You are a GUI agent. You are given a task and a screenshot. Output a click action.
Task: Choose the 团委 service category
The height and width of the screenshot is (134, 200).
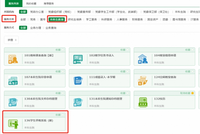(165, 19)
